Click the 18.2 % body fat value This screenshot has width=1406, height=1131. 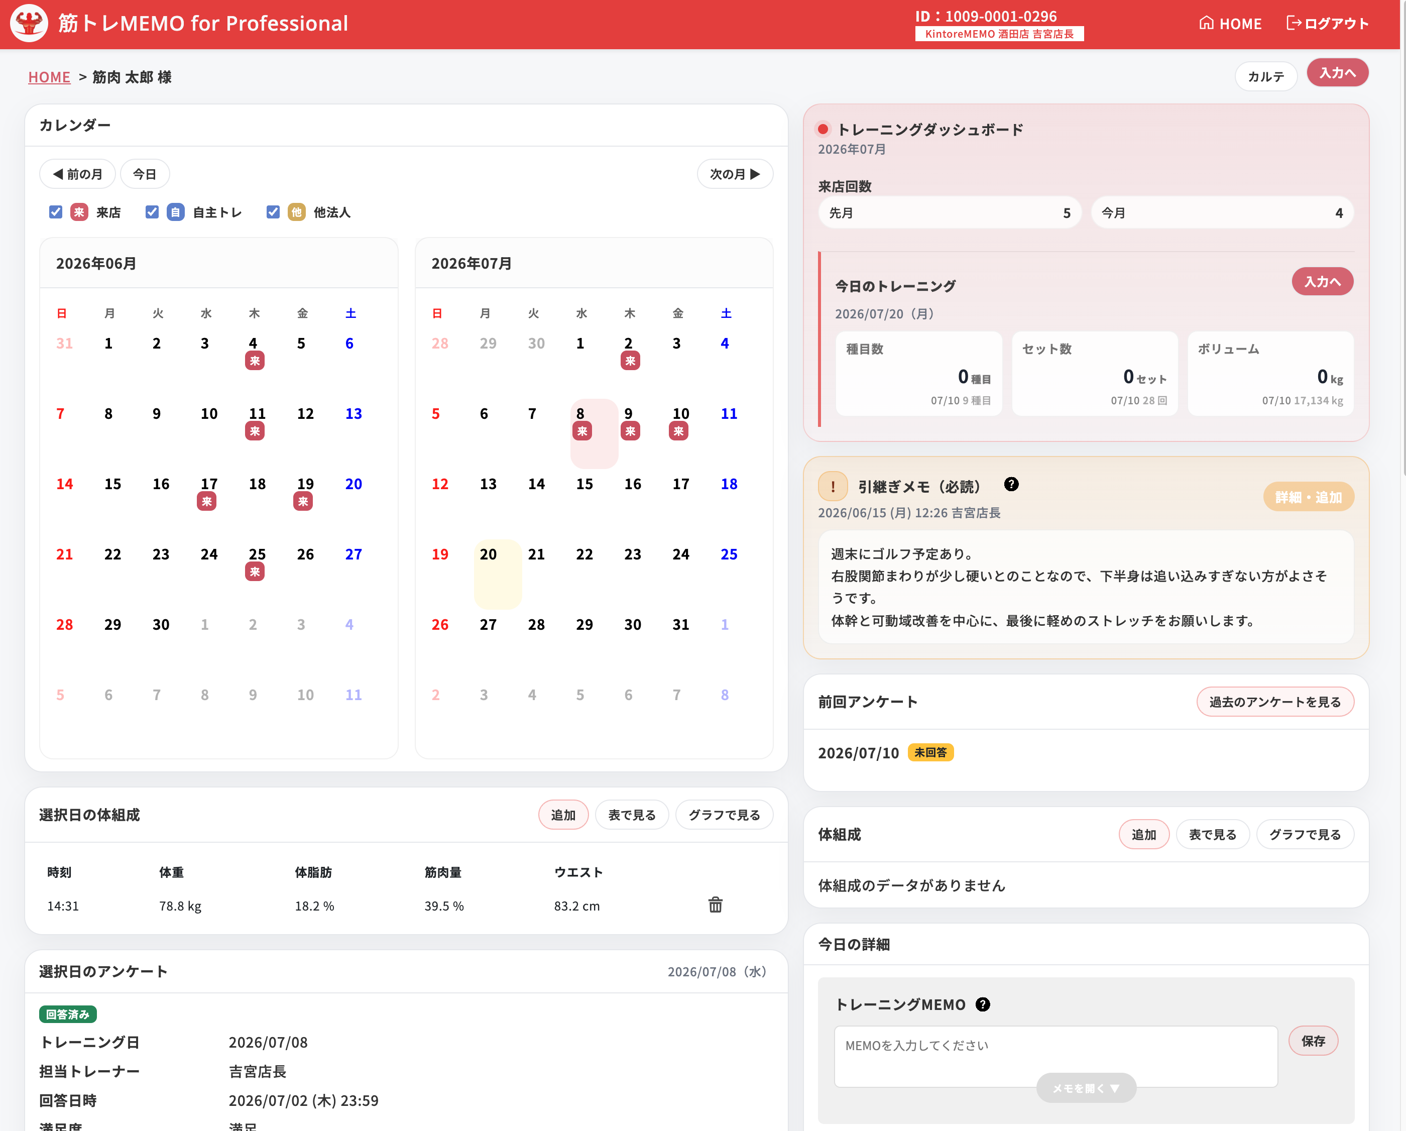[x=314, y=906]
